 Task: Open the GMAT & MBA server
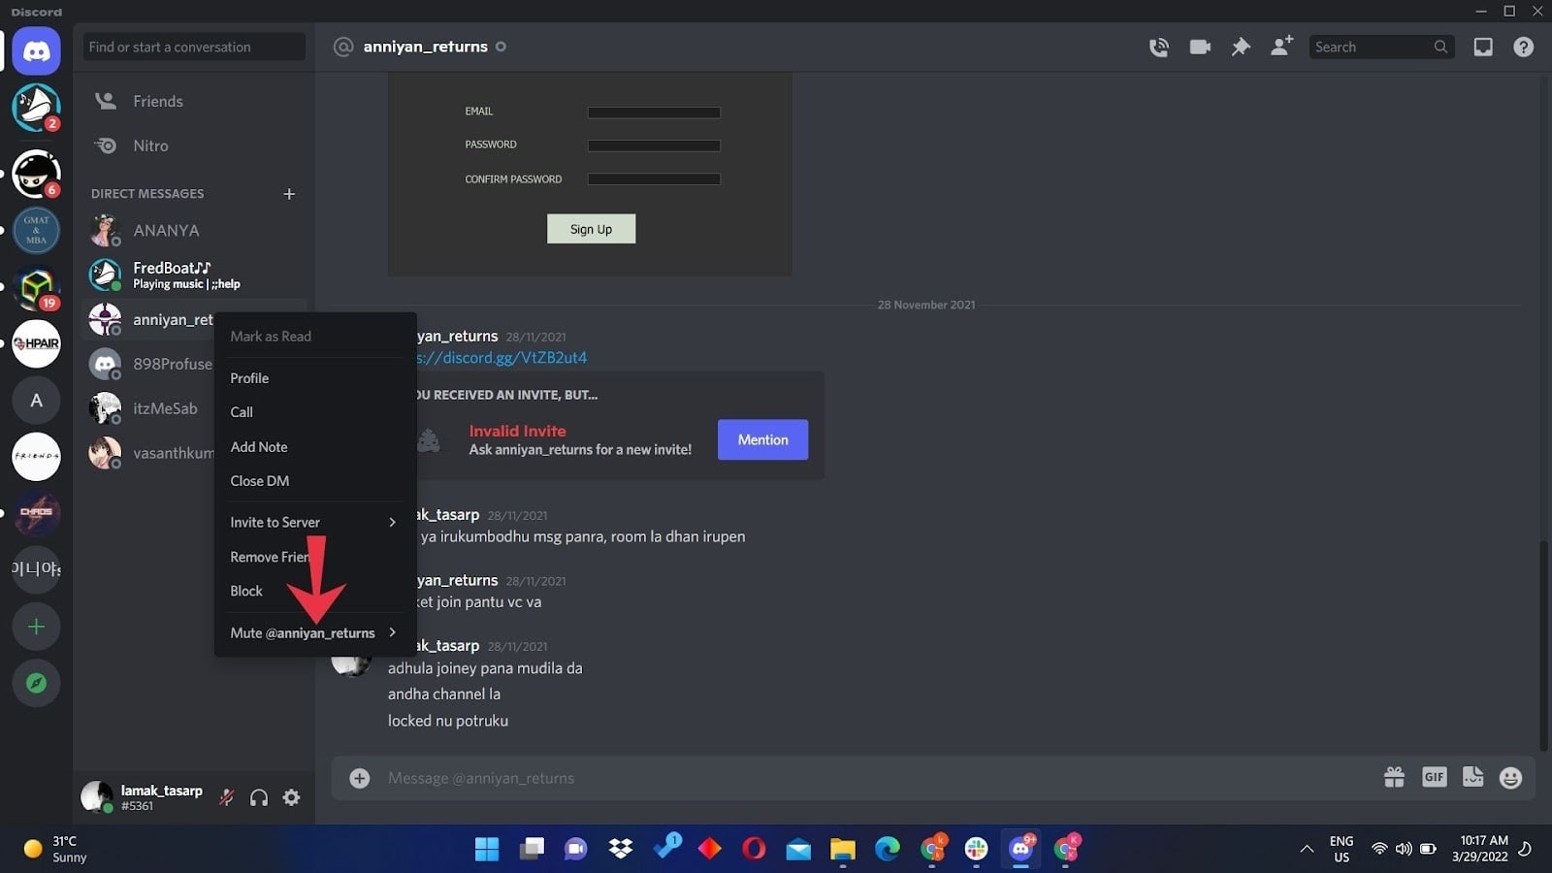37,230
